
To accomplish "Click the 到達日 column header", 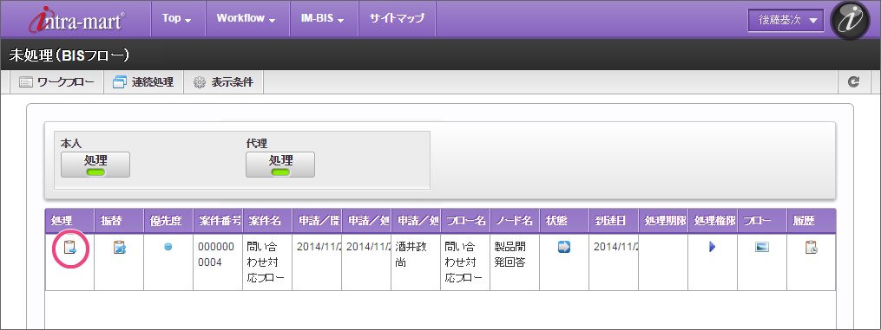I will coord(614,221).
